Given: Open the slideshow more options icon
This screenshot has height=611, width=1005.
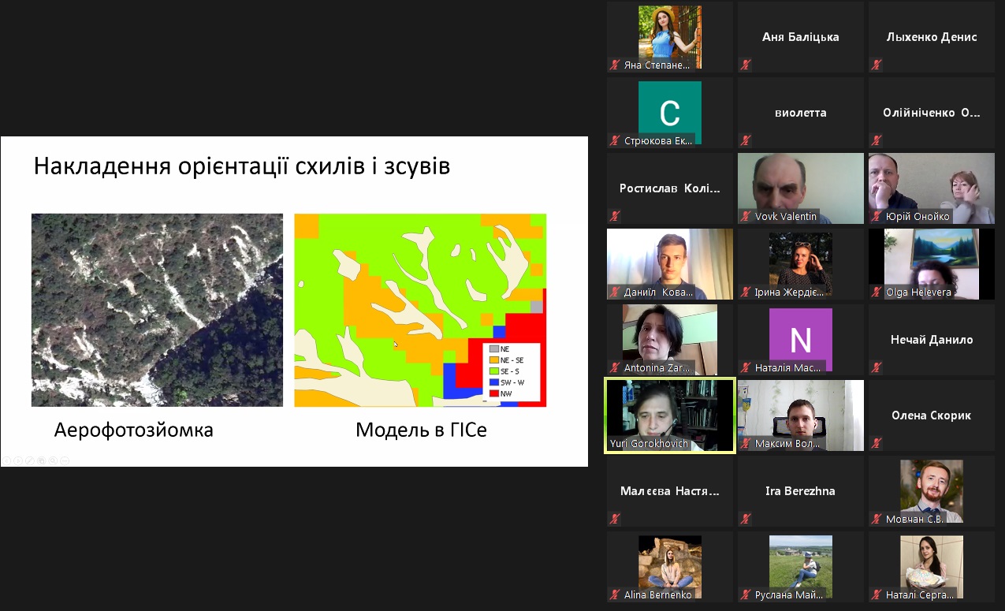Looking at the screenshot, I should pos(65,460).
